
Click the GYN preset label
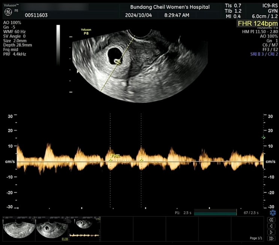[273, 11]
